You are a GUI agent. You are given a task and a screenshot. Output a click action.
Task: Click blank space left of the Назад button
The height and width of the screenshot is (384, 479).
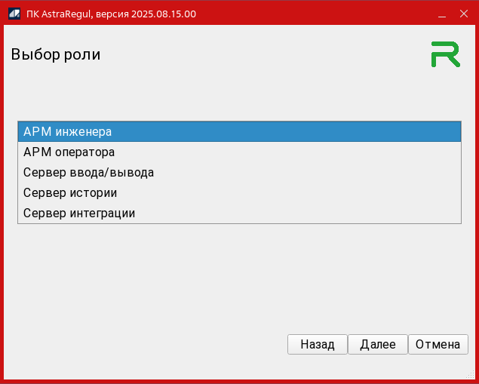[x=151, y=344]
